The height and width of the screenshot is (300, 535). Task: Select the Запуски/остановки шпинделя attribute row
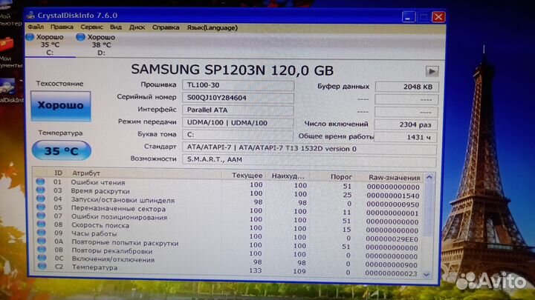[x=229, y=201]
